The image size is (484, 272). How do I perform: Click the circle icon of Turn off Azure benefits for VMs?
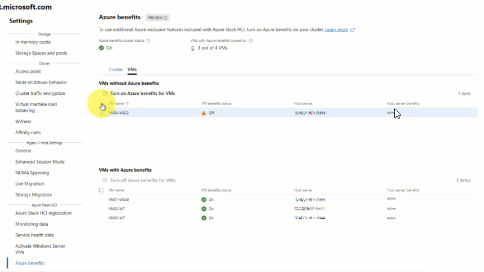(105, 181)
